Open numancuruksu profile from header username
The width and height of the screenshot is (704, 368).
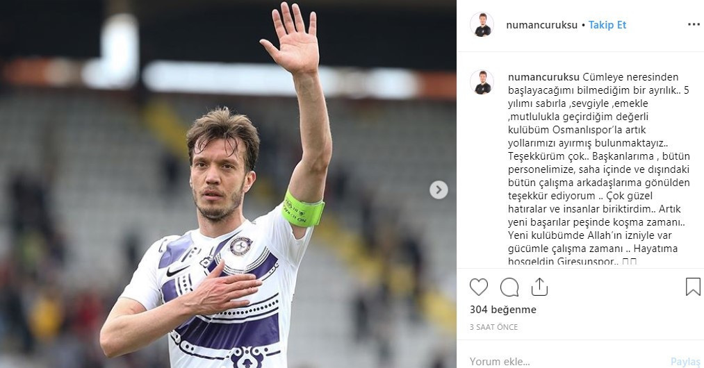click(542, 25)
